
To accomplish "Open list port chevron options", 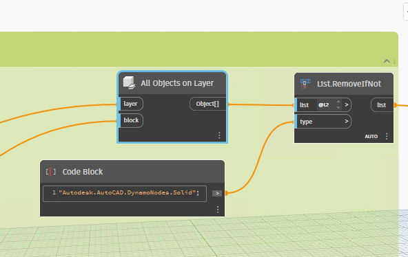I will coord(347,104).
